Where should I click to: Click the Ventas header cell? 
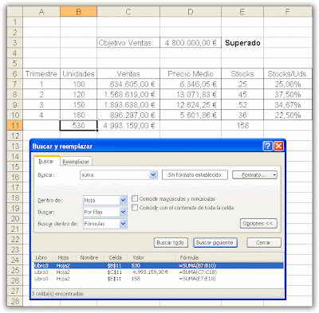(128, 74)
